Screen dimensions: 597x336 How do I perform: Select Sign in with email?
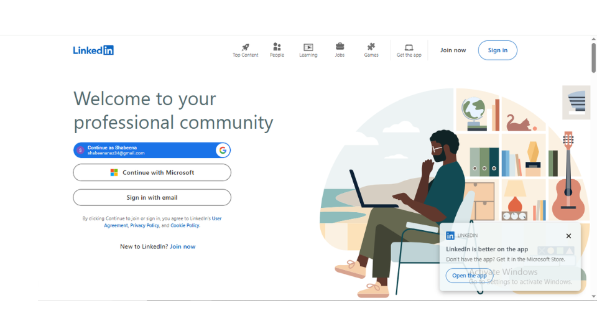click(x=152, y=197)
